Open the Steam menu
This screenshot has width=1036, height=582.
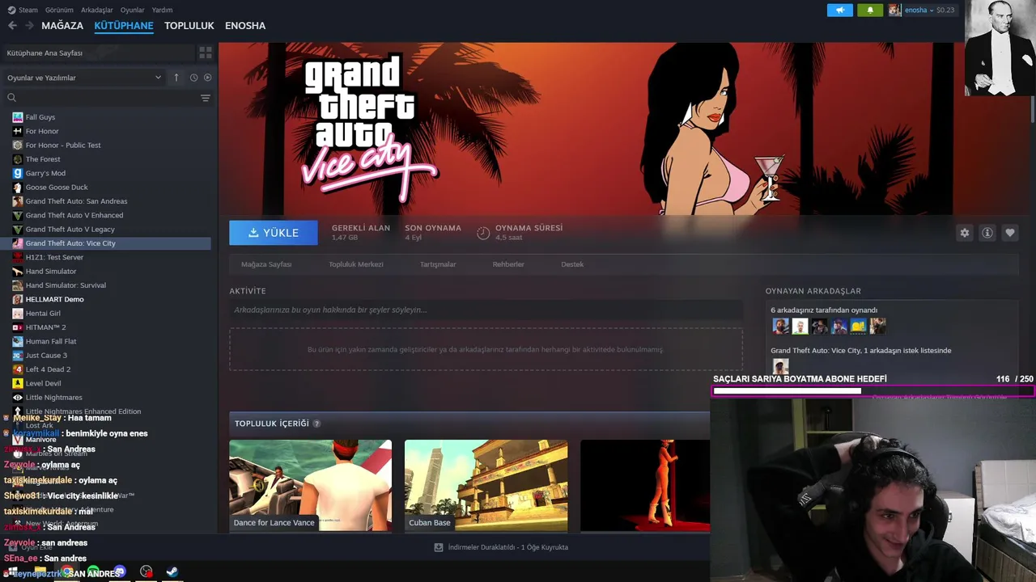(23, 10)
